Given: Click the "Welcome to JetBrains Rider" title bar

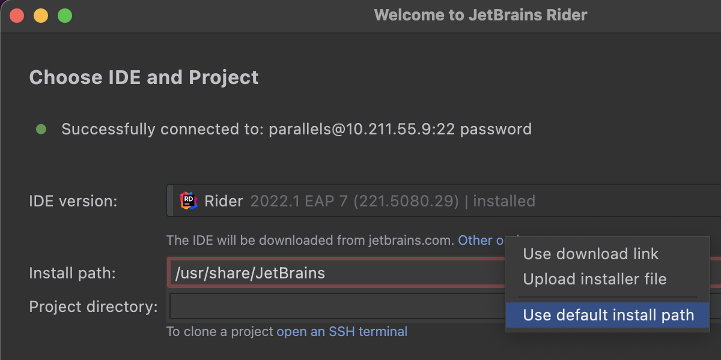Looking at the screenshot, I should point(480,15).
